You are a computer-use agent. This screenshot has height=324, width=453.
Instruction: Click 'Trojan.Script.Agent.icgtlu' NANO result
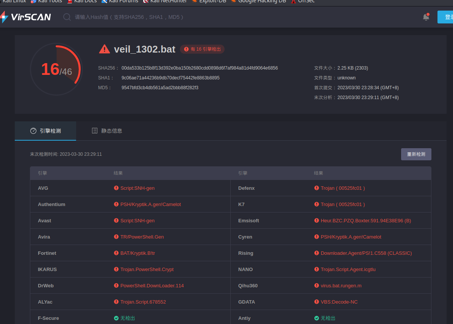[348, 270]
